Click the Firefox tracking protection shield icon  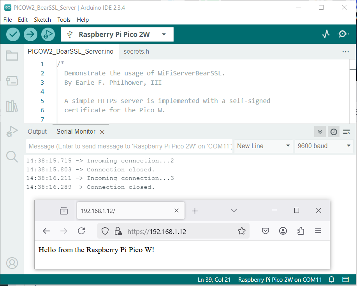pyautogui.click(x=105, y=231)
